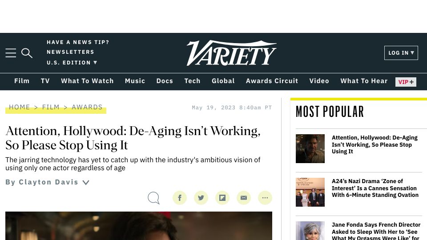This screenshot has height=240, width=427.
Task: Click Have A News Tip link
Action: (x=78, y=42)
